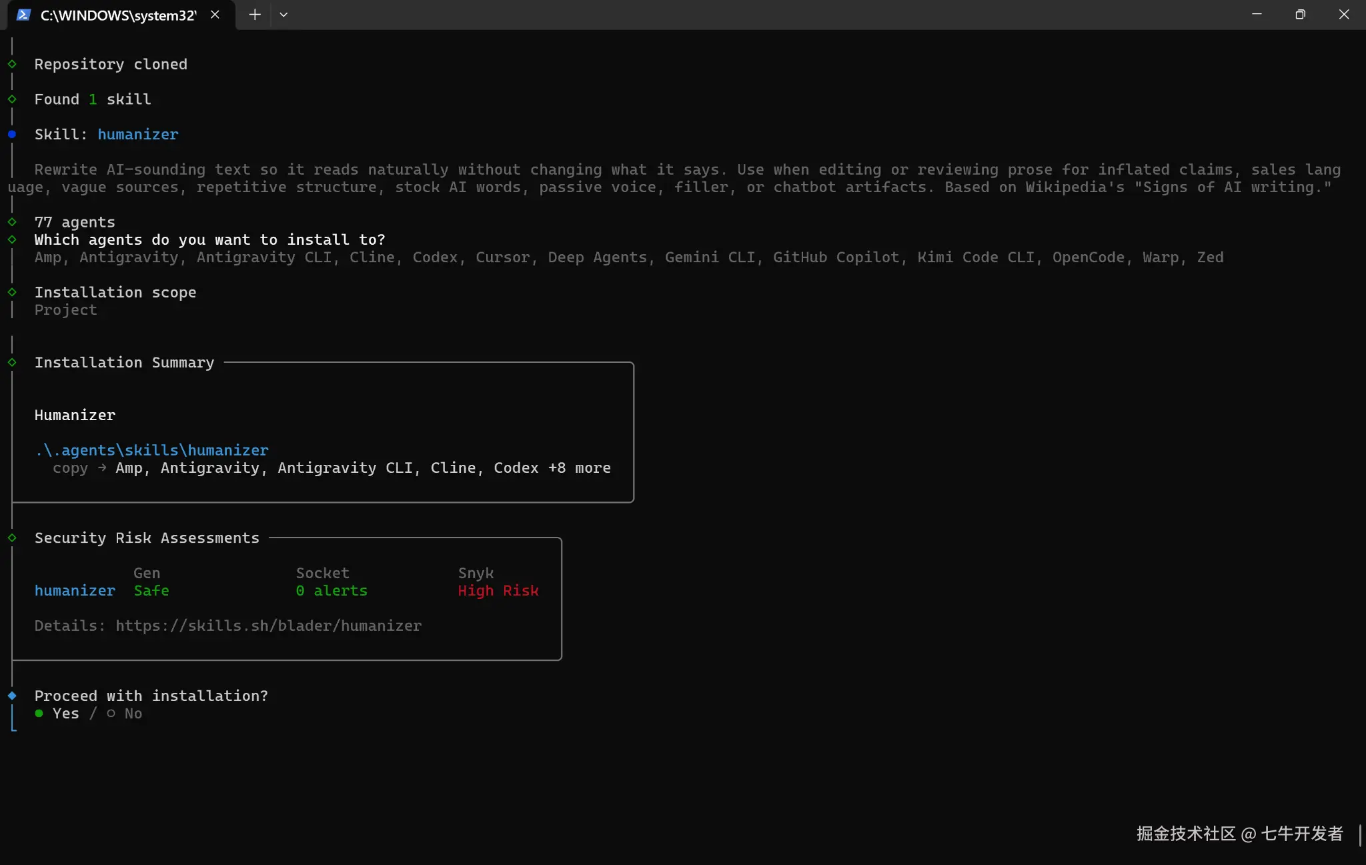1366x865 pixels.
Task: Click the humanizer skill name after Skill:
Action: [138, 134]
